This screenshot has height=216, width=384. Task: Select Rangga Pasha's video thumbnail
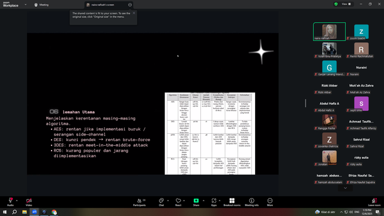[329, 122]
